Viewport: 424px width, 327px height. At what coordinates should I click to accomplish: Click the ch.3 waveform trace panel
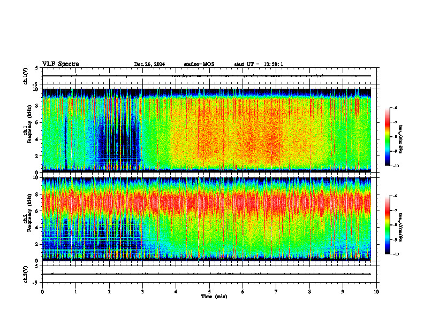coord(209,274)
